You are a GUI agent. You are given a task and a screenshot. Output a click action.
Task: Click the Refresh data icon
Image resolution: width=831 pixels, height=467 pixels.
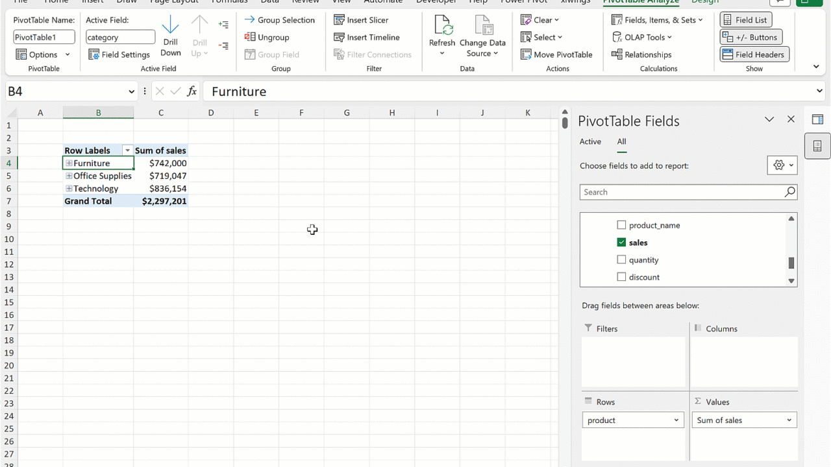442,26
